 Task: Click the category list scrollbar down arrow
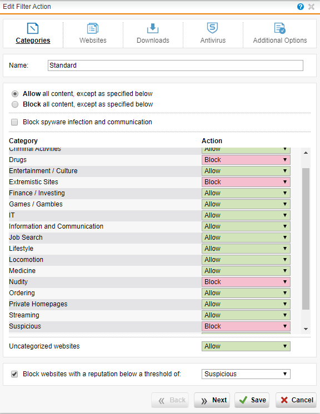306,329
